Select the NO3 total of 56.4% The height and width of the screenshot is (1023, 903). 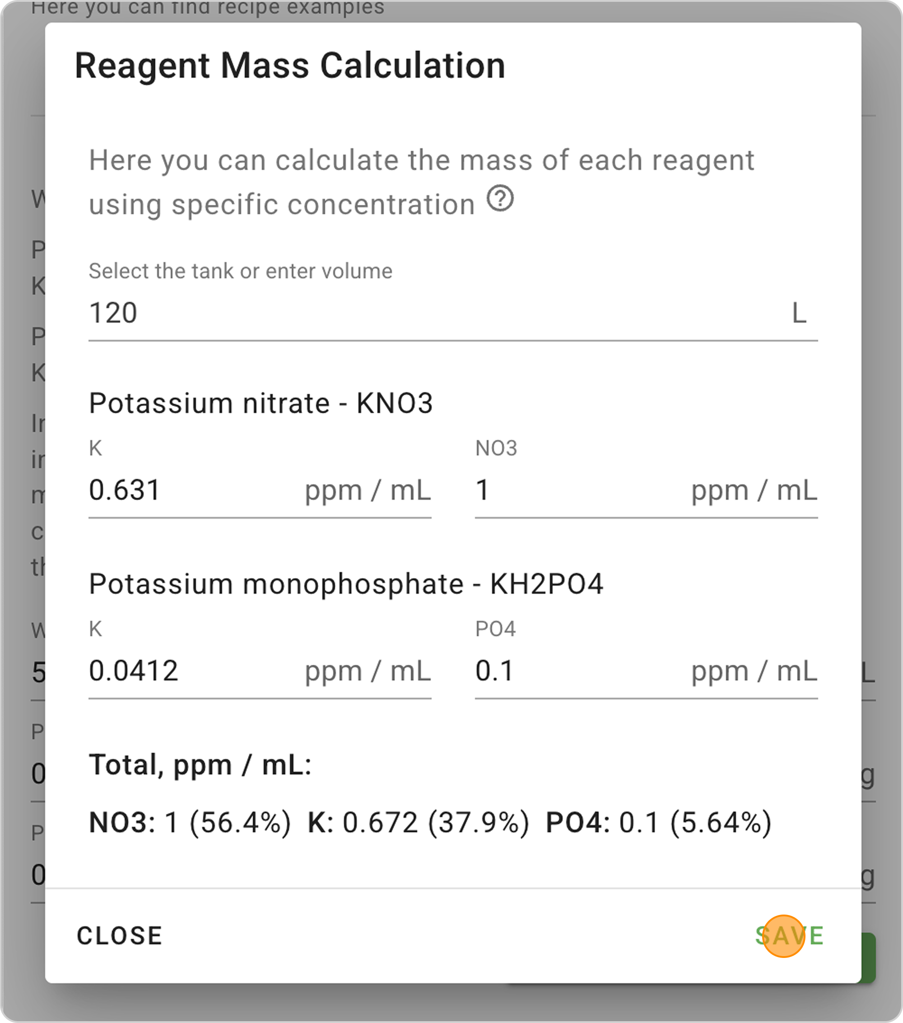click(x=190, y=822)
